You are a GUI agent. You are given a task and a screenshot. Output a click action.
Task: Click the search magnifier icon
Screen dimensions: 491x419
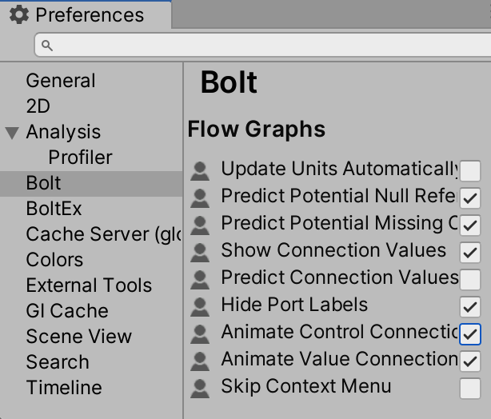[x=46, y=46]
